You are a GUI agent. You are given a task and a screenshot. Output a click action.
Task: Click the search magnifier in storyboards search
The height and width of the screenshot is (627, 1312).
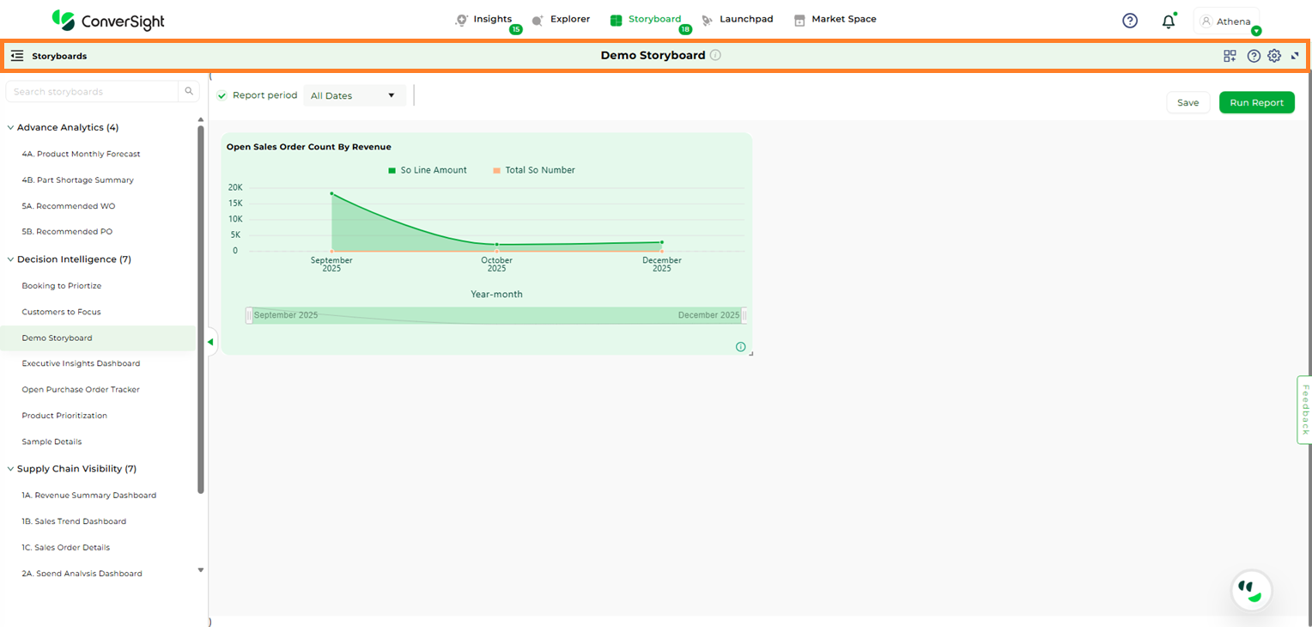[x=189, y=92]
